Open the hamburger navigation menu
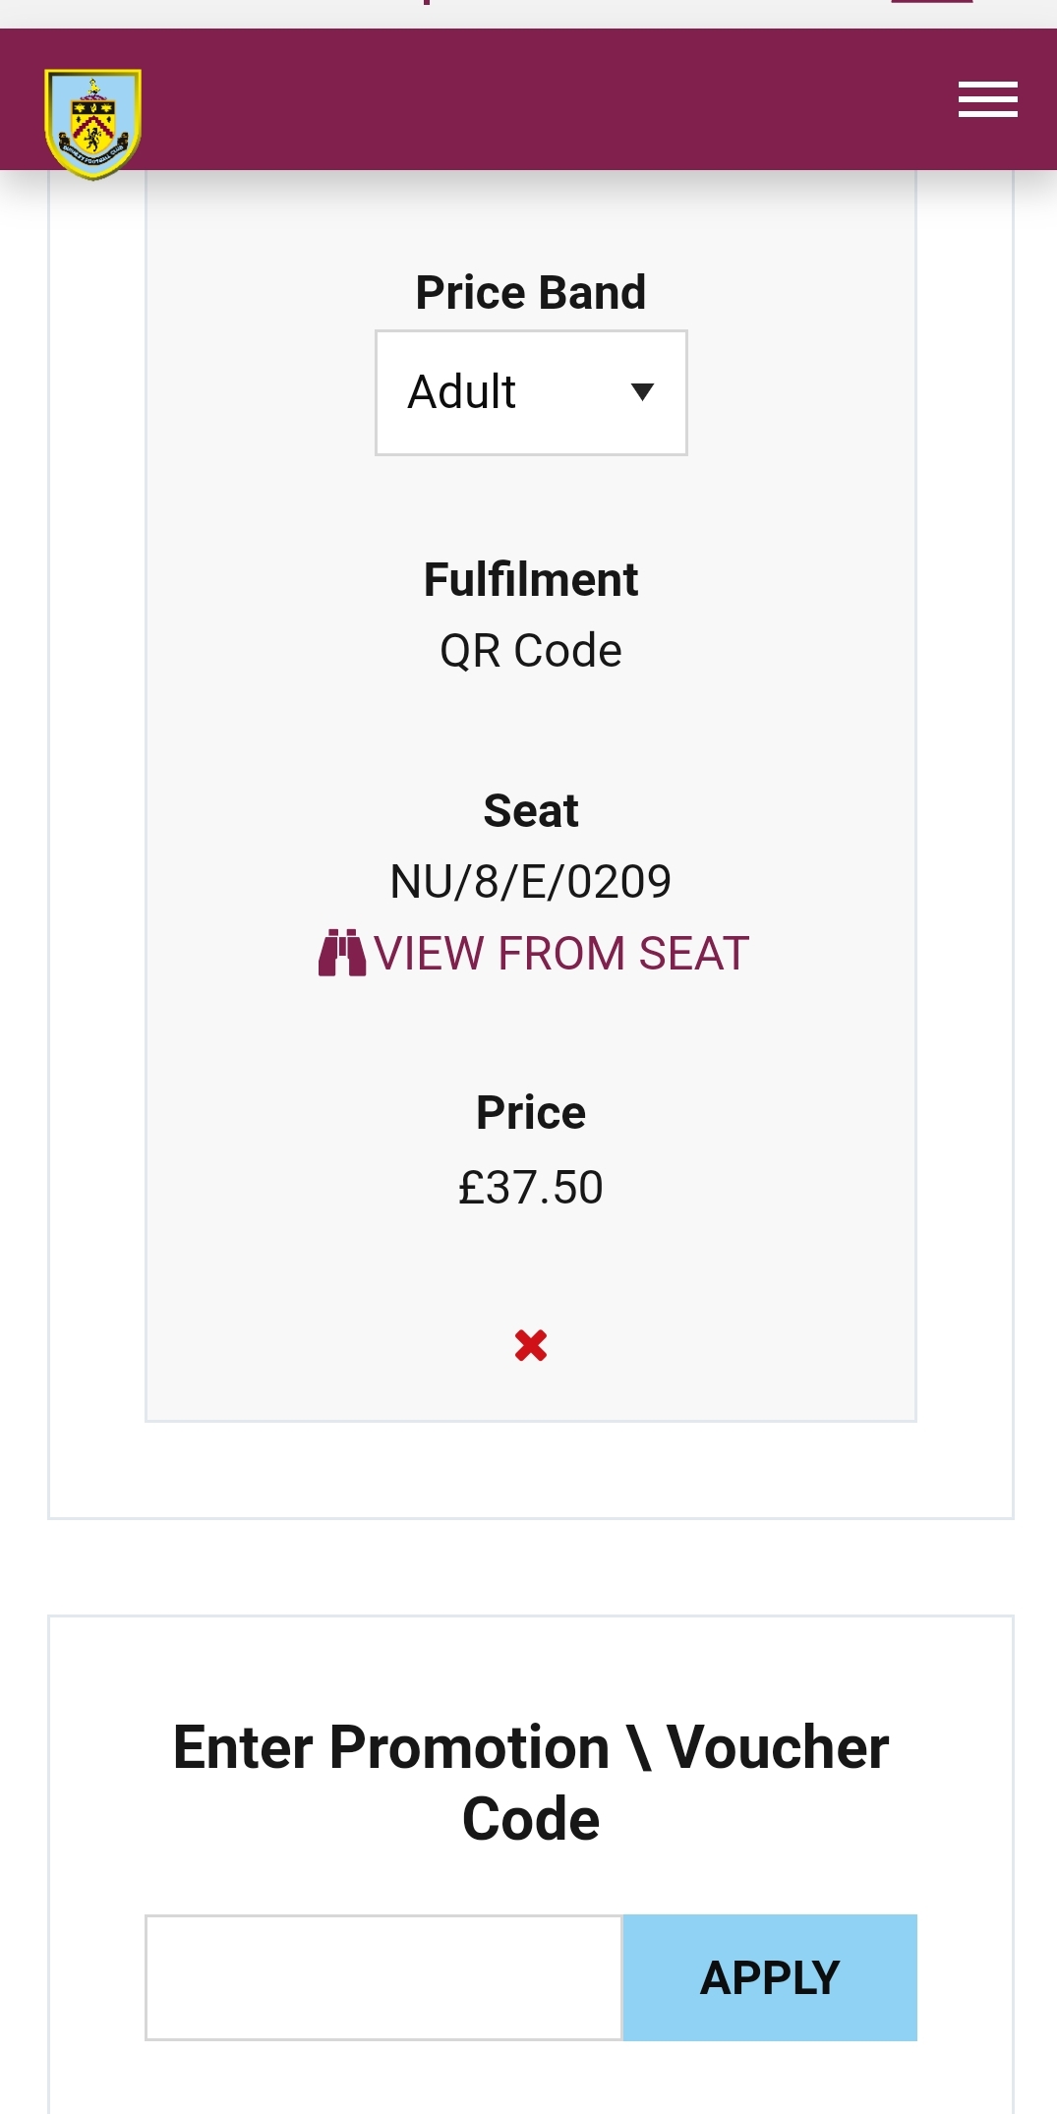 click(987, 99)
